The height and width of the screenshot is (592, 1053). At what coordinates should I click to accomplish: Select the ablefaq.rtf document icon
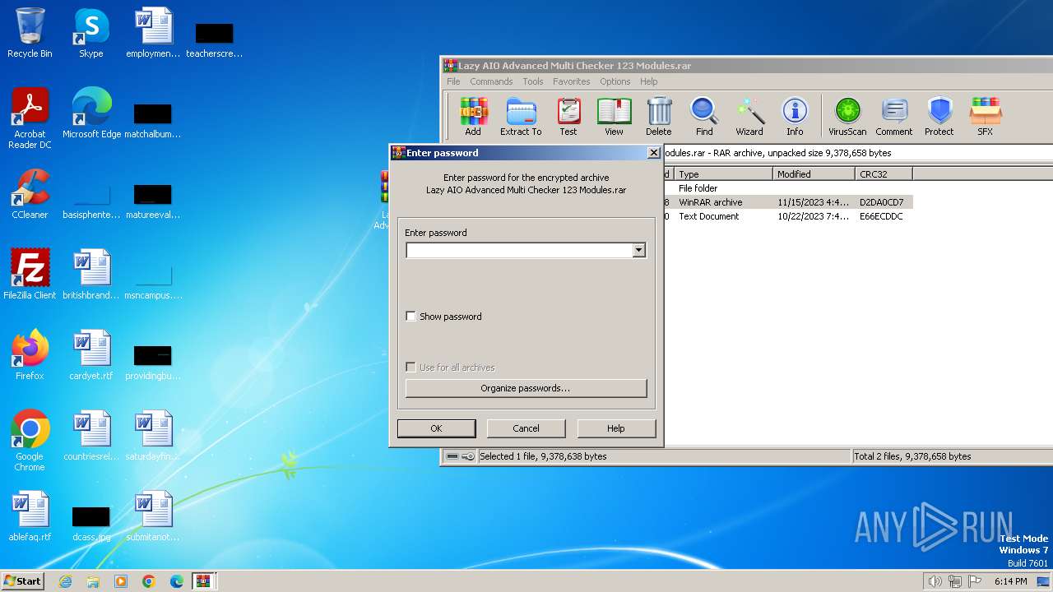pos(30,516)
